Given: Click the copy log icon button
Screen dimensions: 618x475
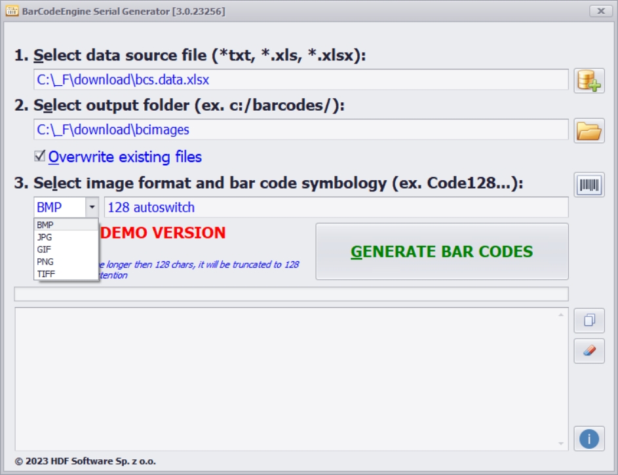Looking at the screenshot, I should coord(589,320).
